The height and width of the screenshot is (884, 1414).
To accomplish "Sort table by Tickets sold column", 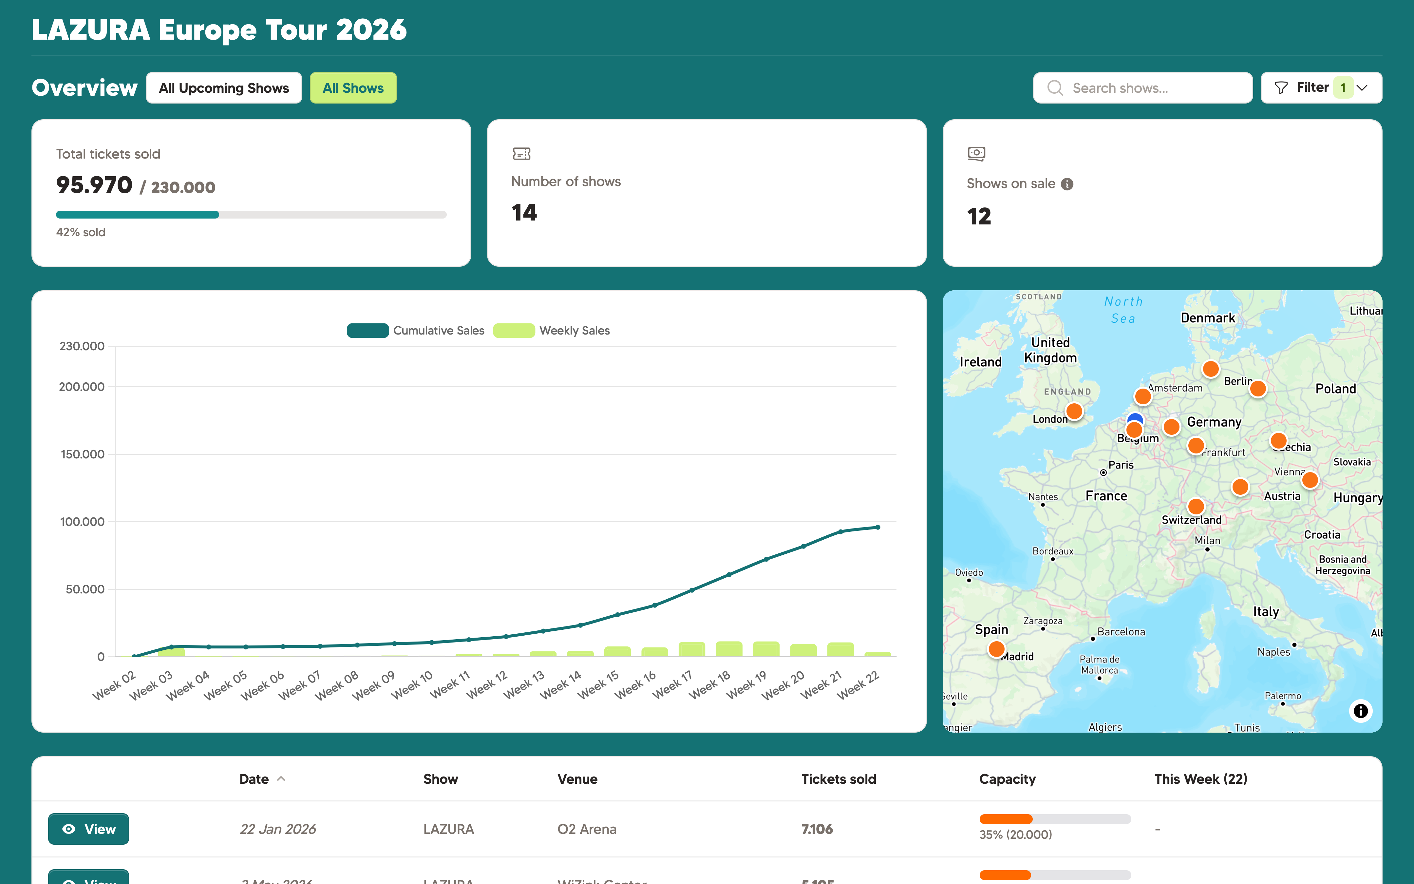I will point(839,779).
